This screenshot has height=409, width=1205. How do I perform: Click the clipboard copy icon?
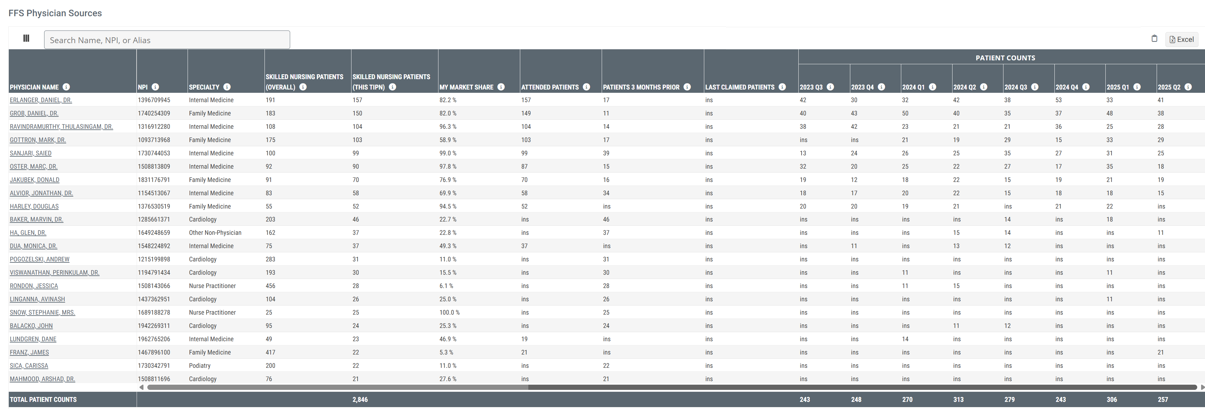[1154, 39]
